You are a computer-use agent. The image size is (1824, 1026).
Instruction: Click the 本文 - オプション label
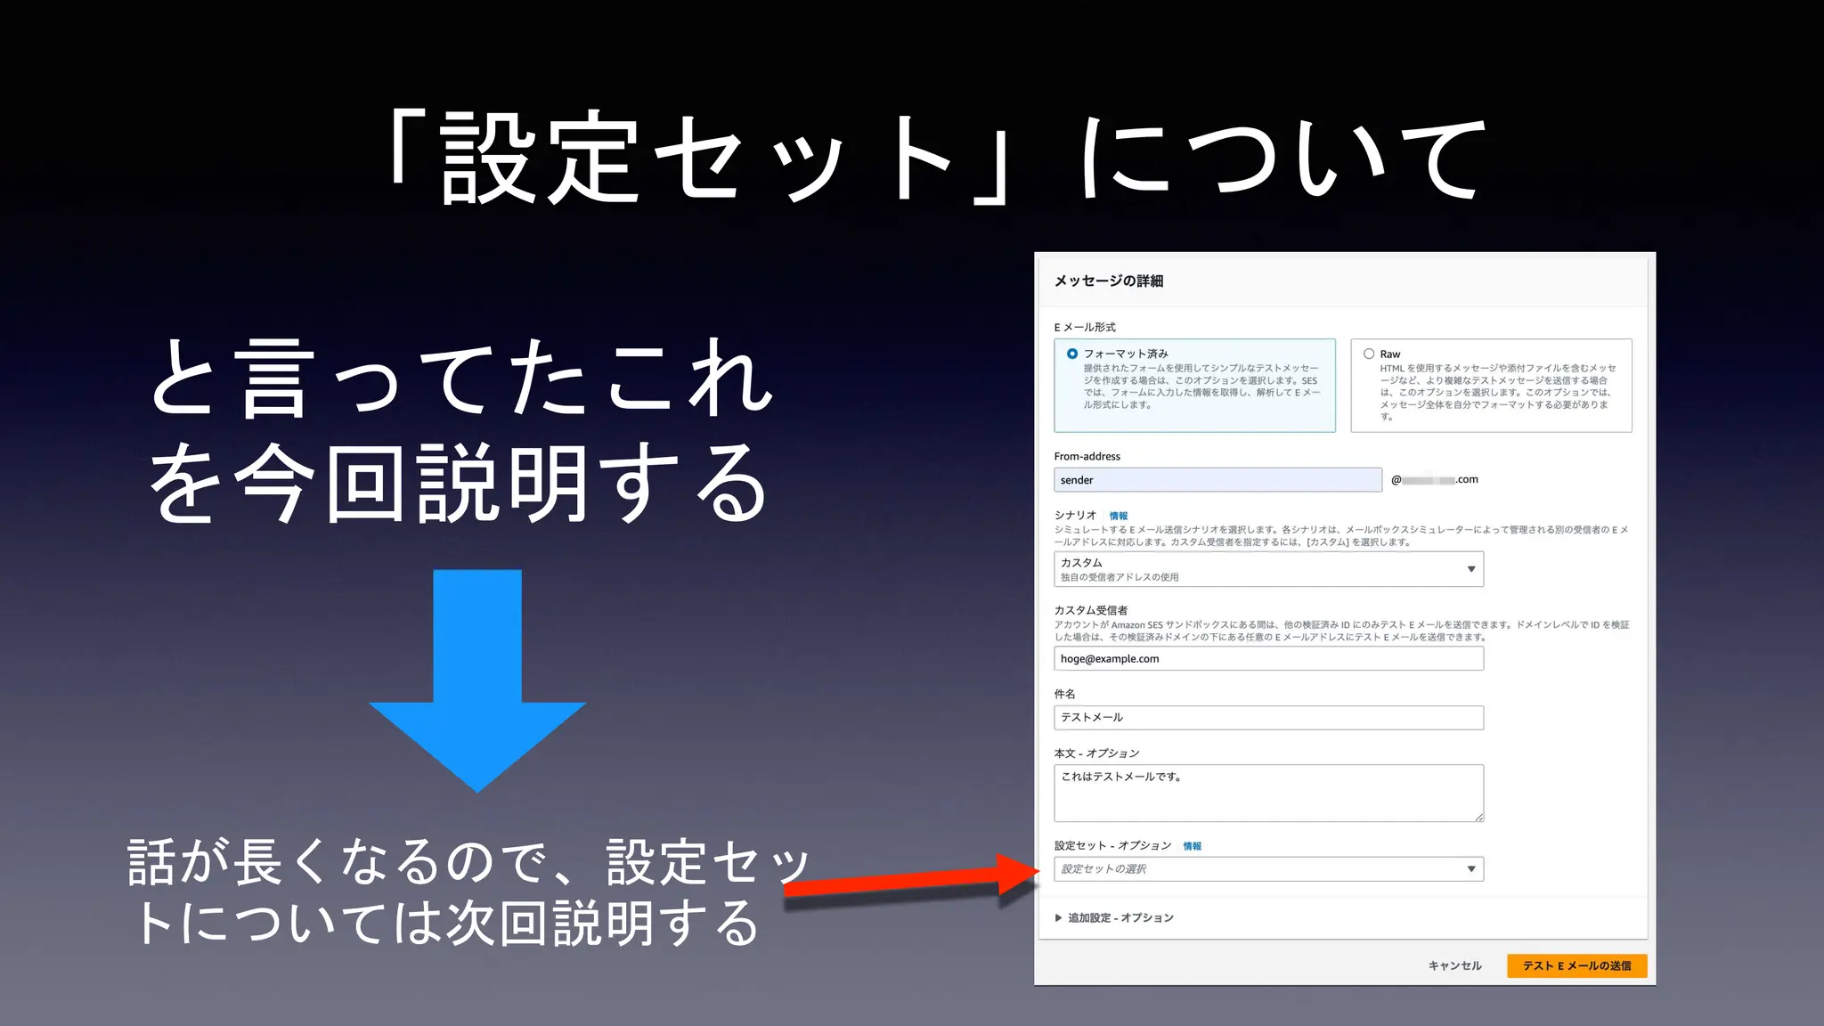pyautogui.click(x=1096, y=753)
